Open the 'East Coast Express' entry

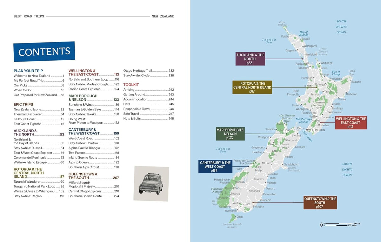39,124
